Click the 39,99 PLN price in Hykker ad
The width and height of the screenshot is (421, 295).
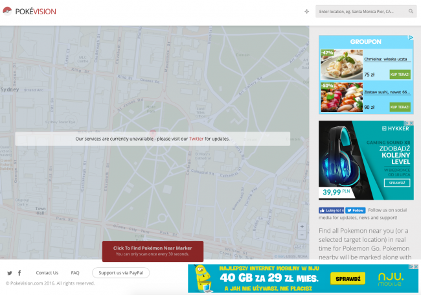pos(336,192)
